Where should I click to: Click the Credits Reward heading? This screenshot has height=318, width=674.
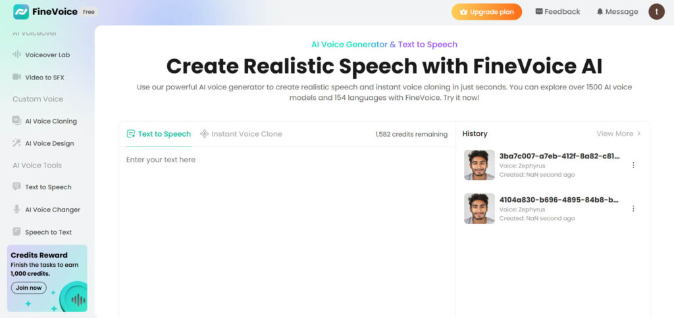tap(39, 256)
